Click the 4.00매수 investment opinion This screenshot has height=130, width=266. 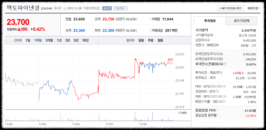click(x=238, y=73)
